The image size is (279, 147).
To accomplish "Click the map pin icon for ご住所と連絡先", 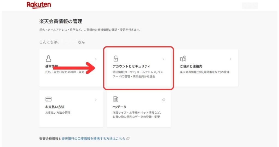I will pyautogui.click(x=183, y=58).
